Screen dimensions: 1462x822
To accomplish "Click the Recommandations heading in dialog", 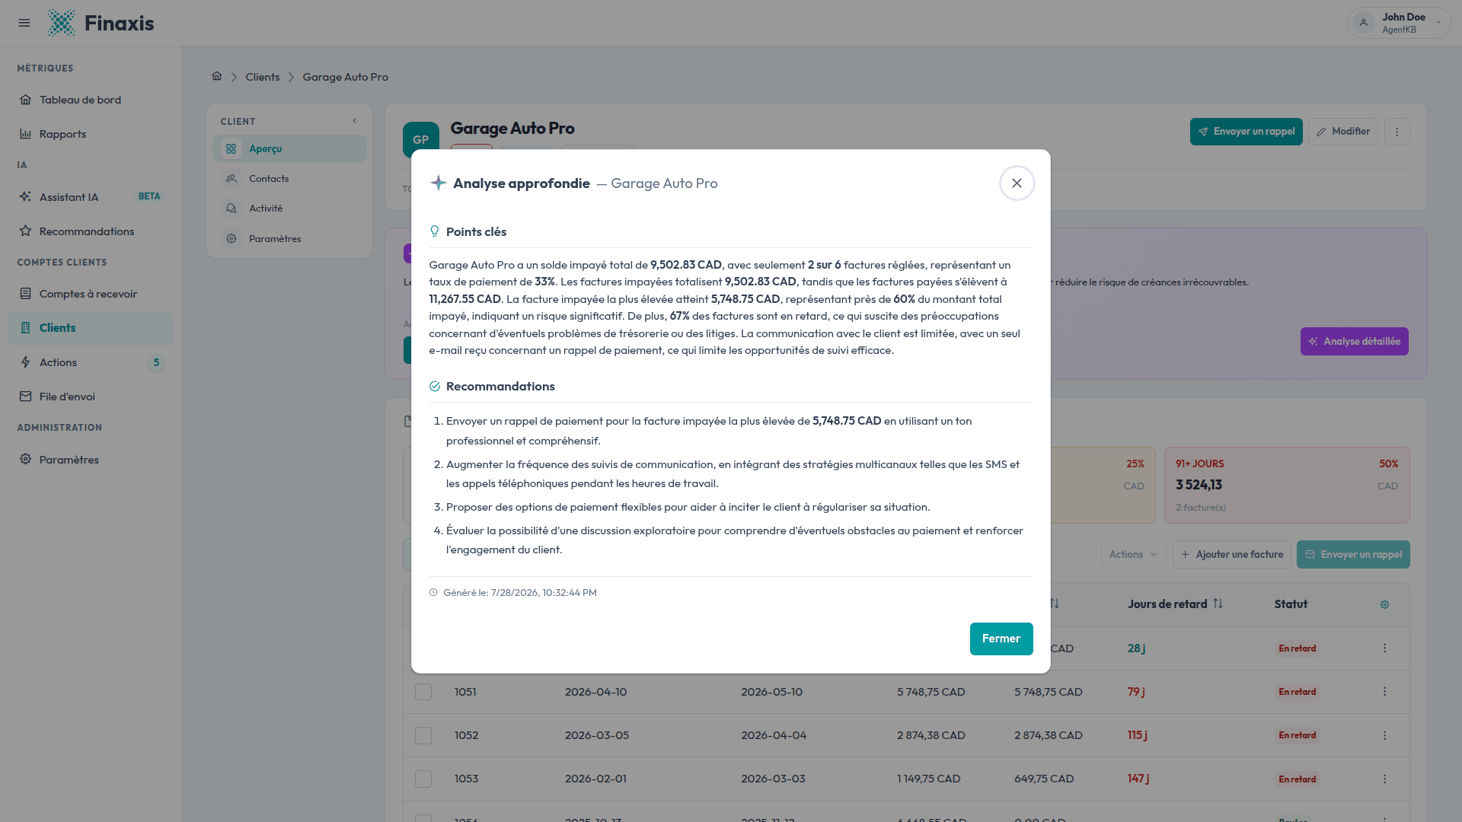I will coord(500,387).
